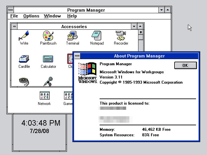
Task: Open the Notepad icon
Action: (x=97, y=35)
